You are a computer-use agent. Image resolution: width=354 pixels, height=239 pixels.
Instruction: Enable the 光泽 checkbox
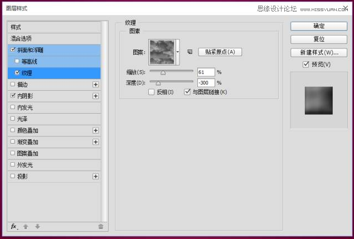point(13,119)
